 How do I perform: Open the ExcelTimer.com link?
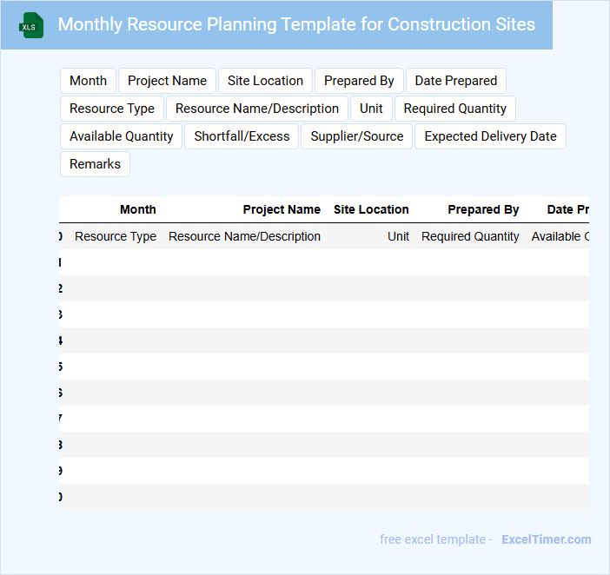(x=546, y=539)
